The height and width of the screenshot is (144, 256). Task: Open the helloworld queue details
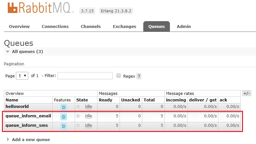tap(17, 107)
